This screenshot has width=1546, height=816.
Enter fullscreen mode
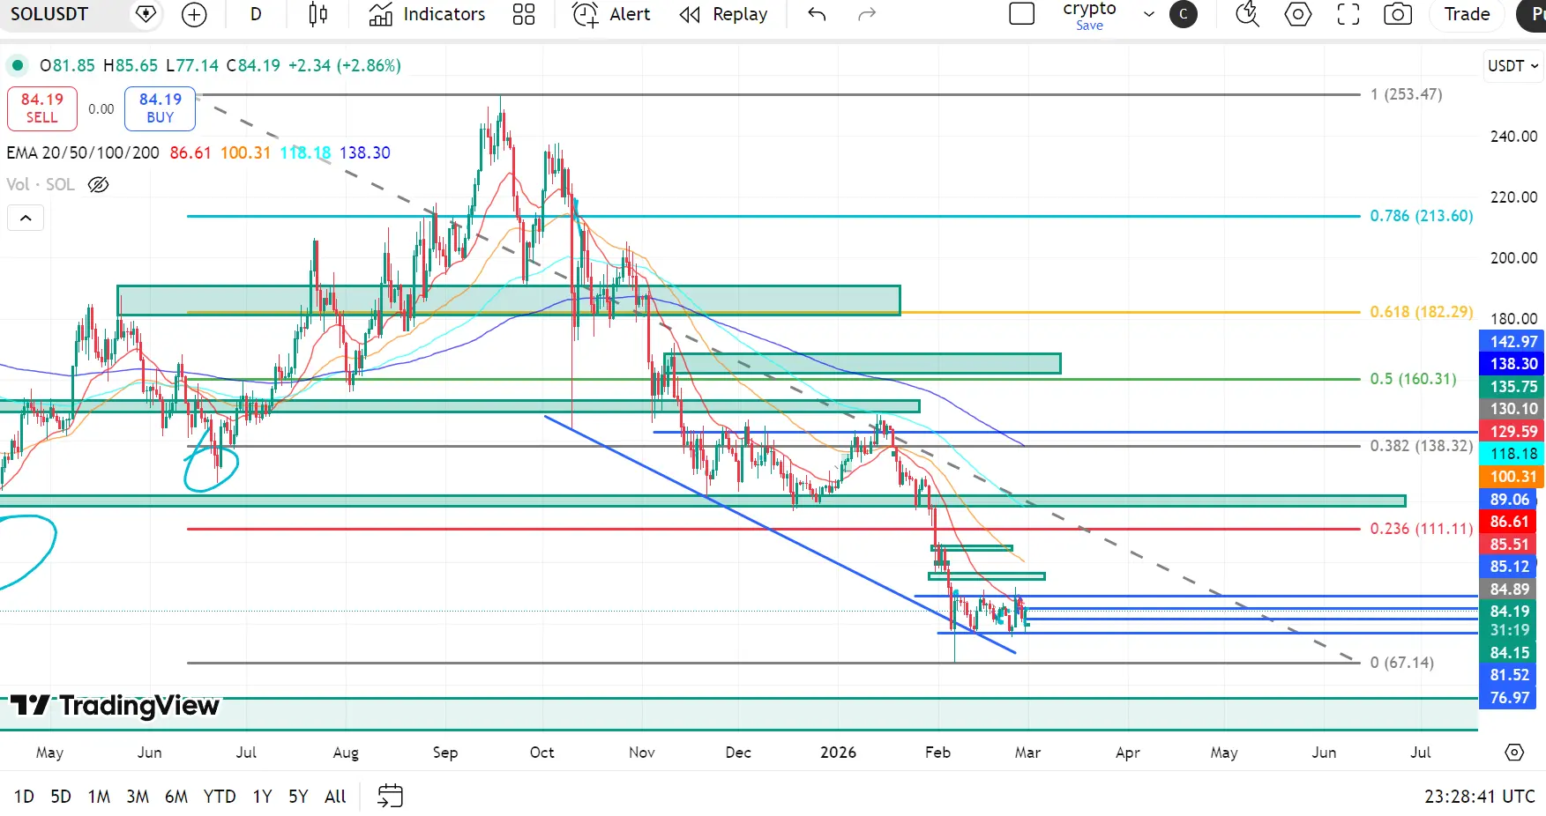tap(1348, 14)
